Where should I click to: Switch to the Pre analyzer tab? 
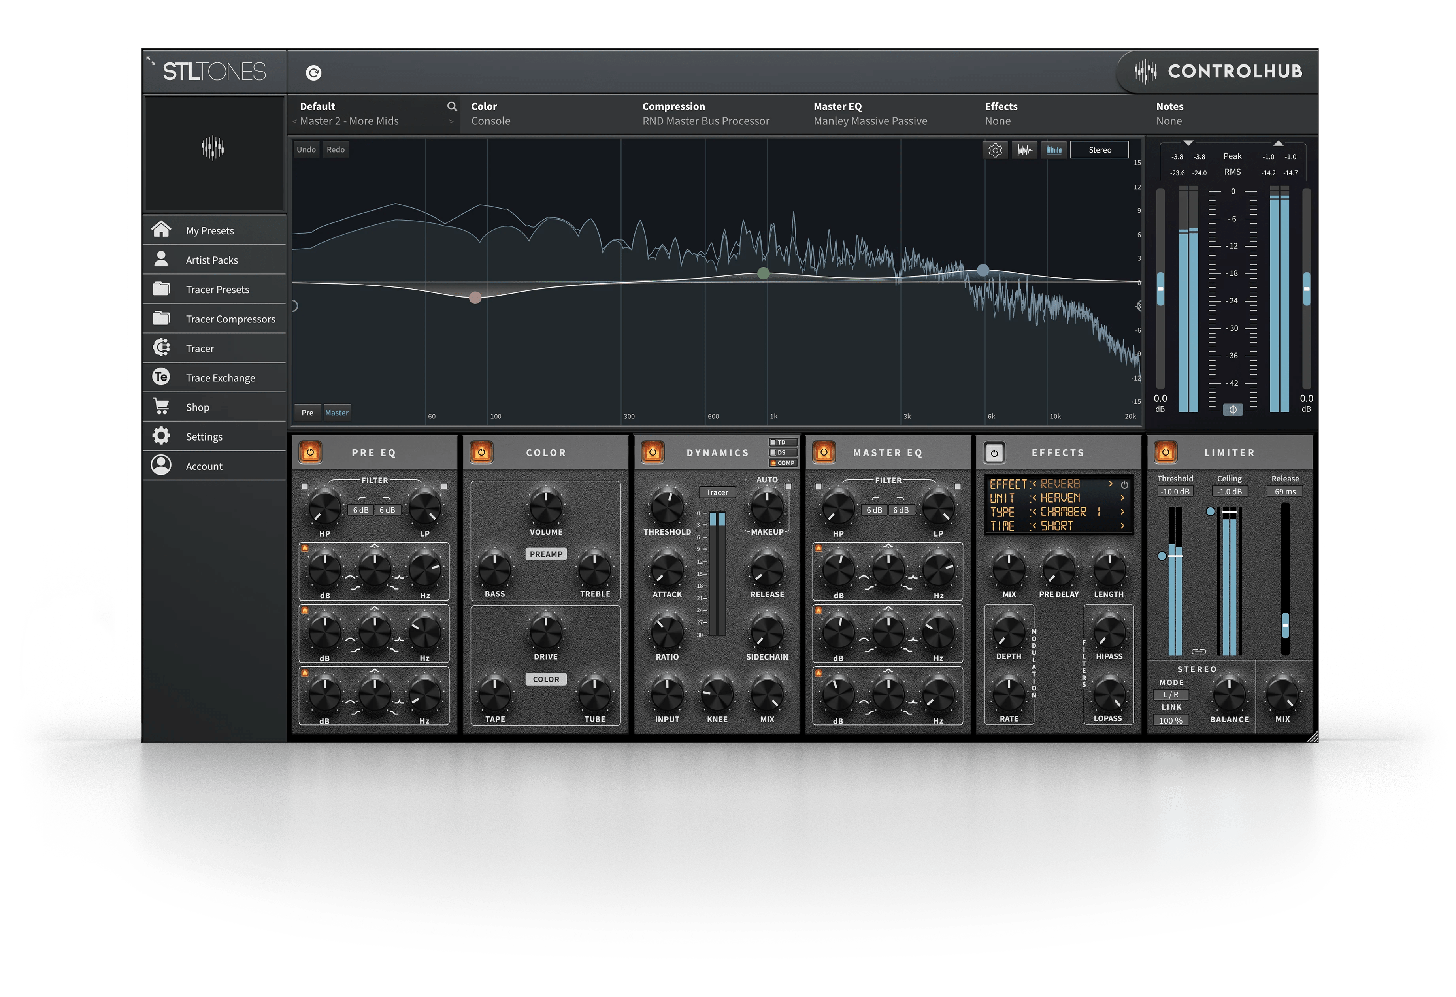click(x=307, y=413)
